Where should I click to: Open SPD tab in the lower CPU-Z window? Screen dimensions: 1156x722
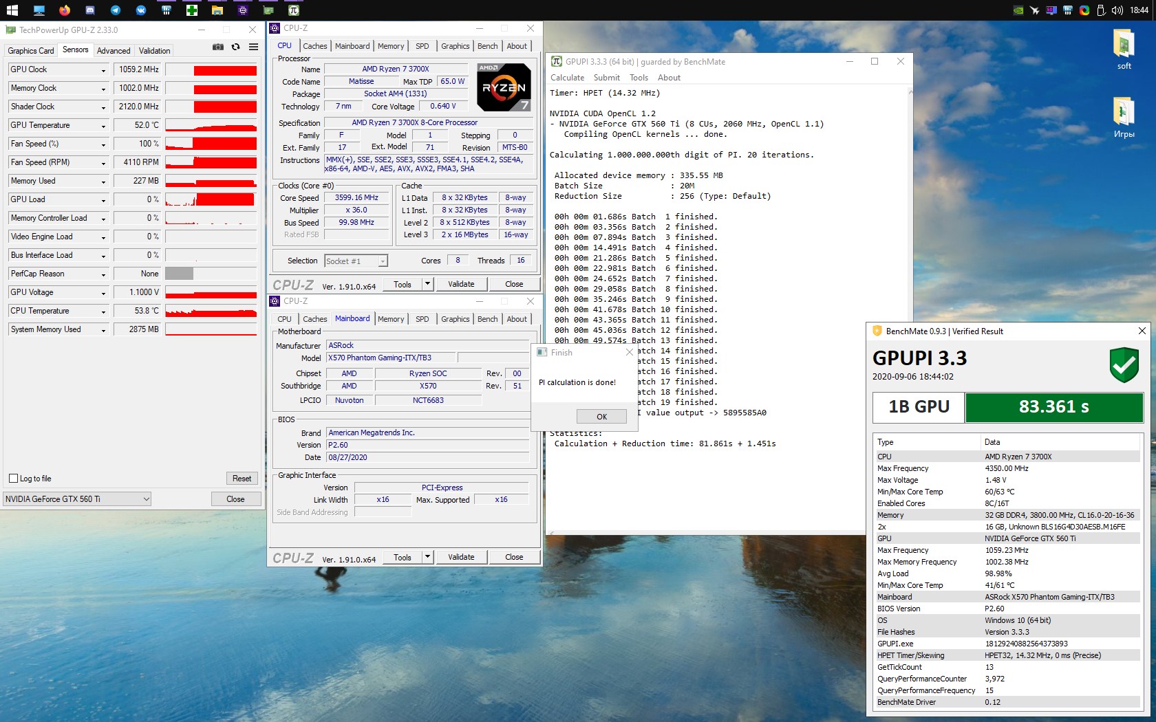(x=422, y=319)
